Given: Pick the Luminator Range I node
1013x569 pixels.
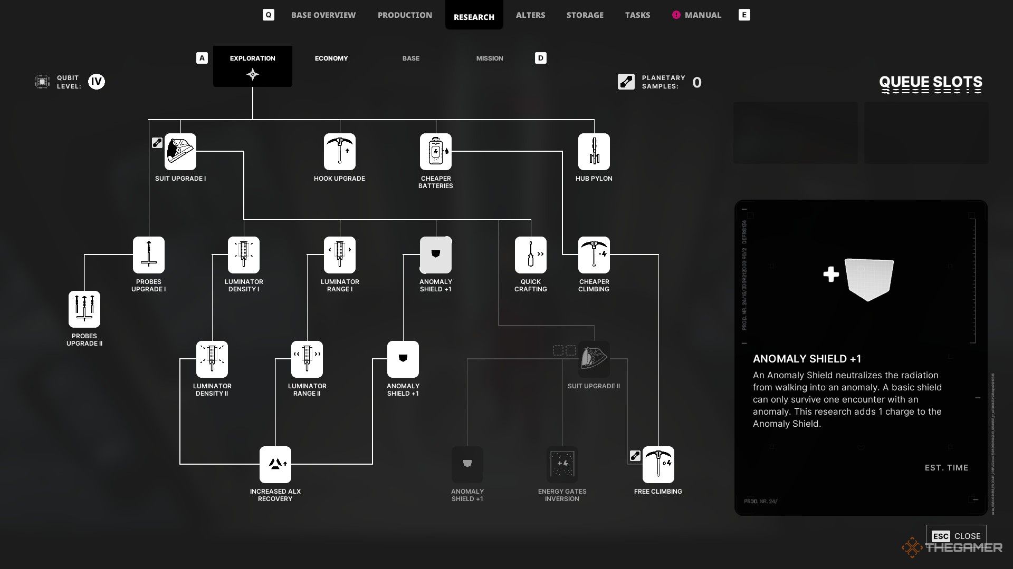Looking at the screenshot, I should click(340, 255).
